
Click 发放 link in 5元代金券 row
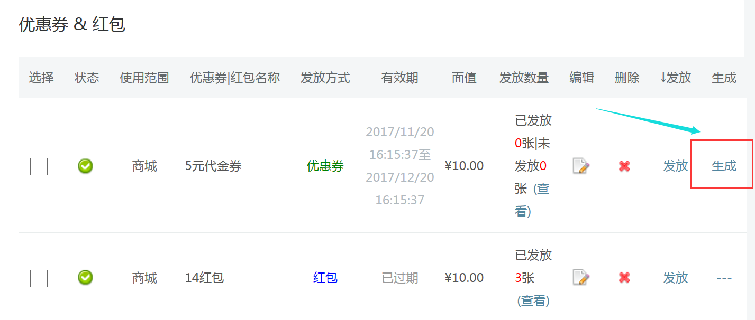click(x=676, y=166)
